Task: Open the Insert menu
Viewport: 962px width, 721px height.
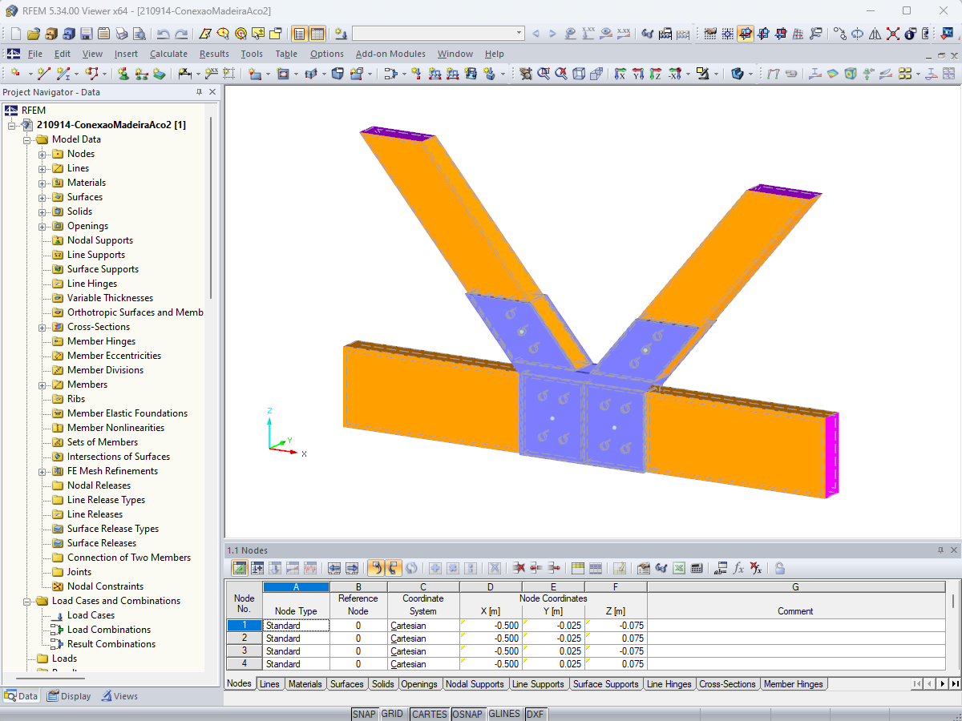Action: coord(126,54)
